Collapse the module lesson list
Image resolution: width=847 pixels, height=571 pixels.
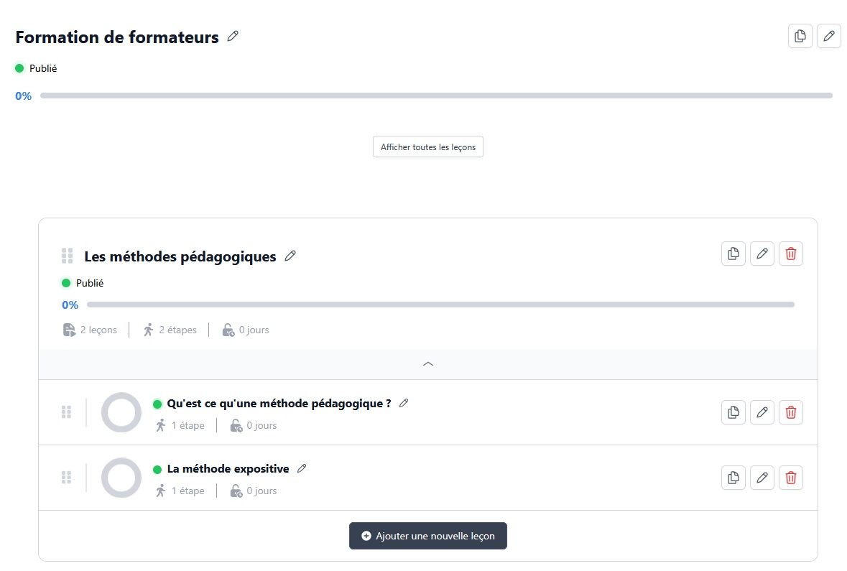tap(427, 364)
